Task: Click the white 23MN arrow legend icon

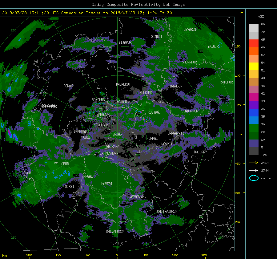Action: coord(254,170)
